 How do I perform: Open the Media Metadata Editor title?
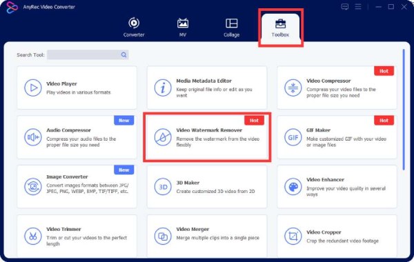pos(204,81)
